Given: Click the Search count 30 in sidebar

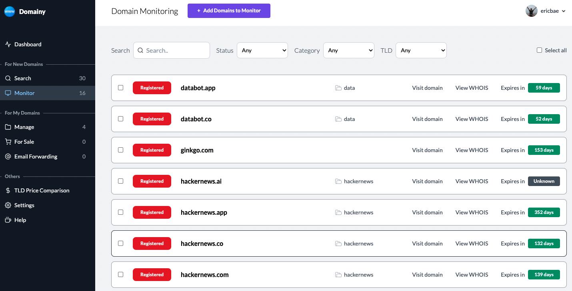Looking at the screenshot, I should coord(82,78).
